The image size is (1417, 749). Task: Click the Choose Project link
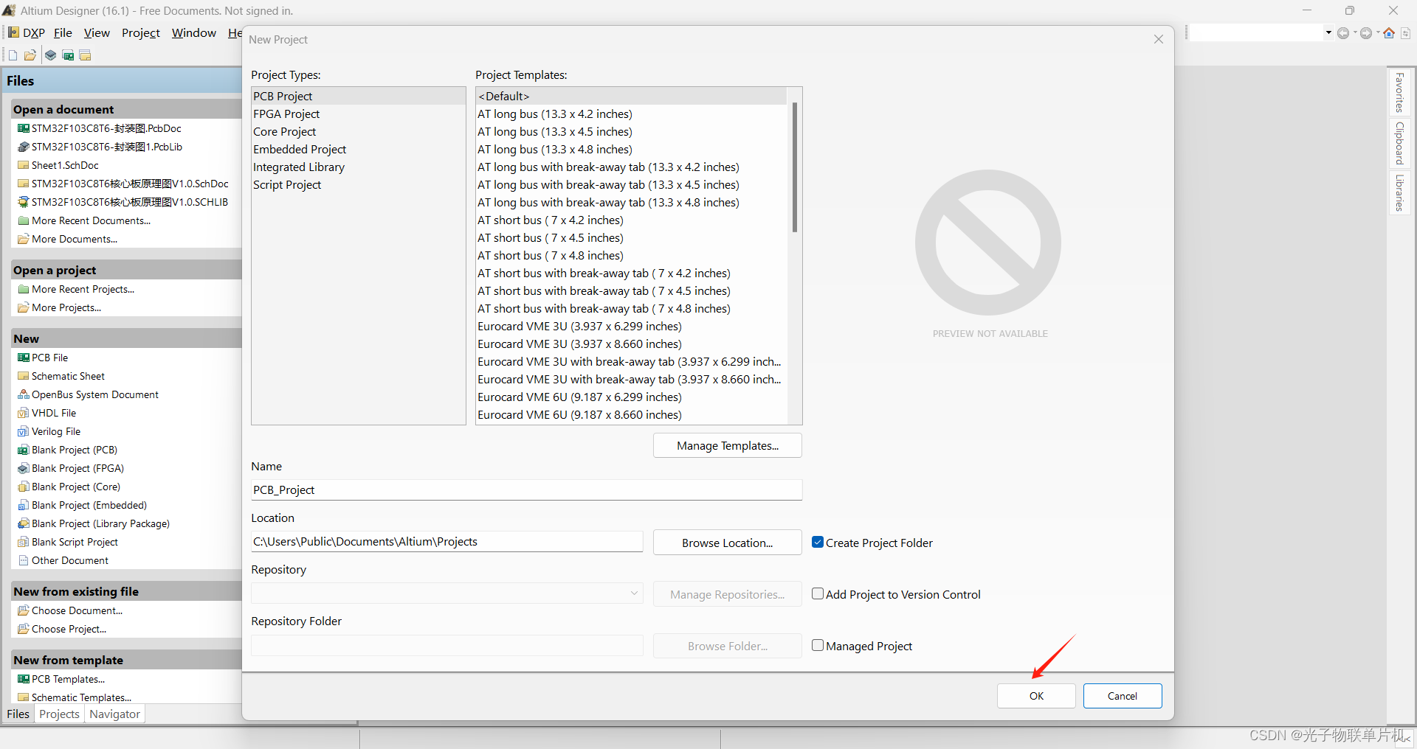(x=69, y=629)
